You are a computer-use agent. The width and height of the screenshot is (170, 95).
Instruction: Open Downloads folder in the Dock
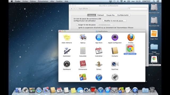(145, 90)
